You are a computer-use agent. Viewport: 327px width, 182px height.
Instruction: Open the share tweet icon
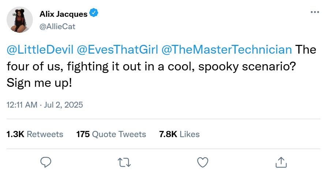pyautogui.click(x=281, y=162)
